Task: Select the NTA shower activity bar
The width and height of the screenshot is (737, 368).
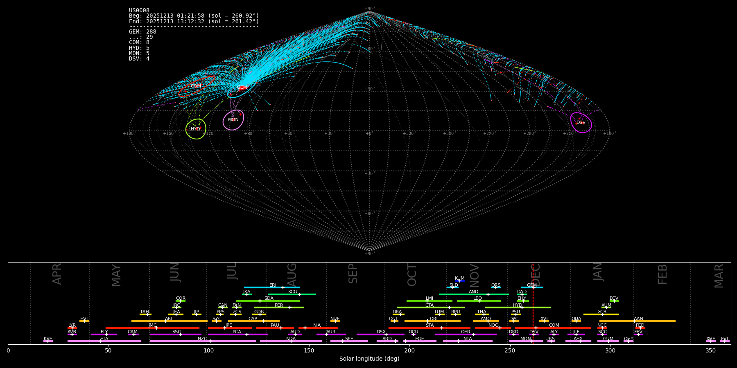Action: 468,341
